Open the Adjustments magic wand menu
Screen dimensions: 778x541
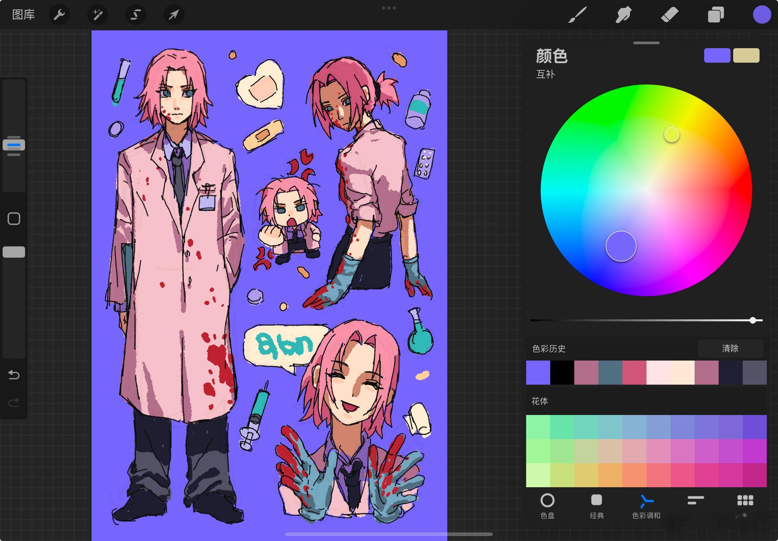click(x=98, y=15)
